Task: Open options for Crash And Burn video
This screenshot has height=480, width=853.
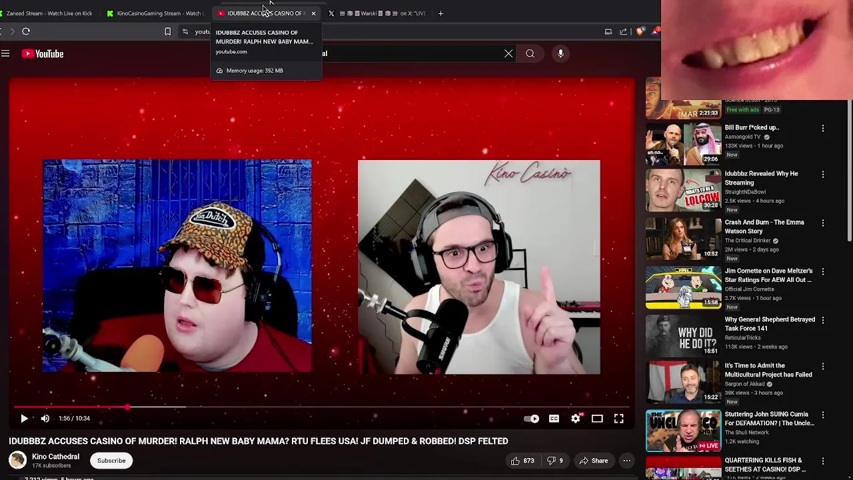Action: tap(822, 223)
